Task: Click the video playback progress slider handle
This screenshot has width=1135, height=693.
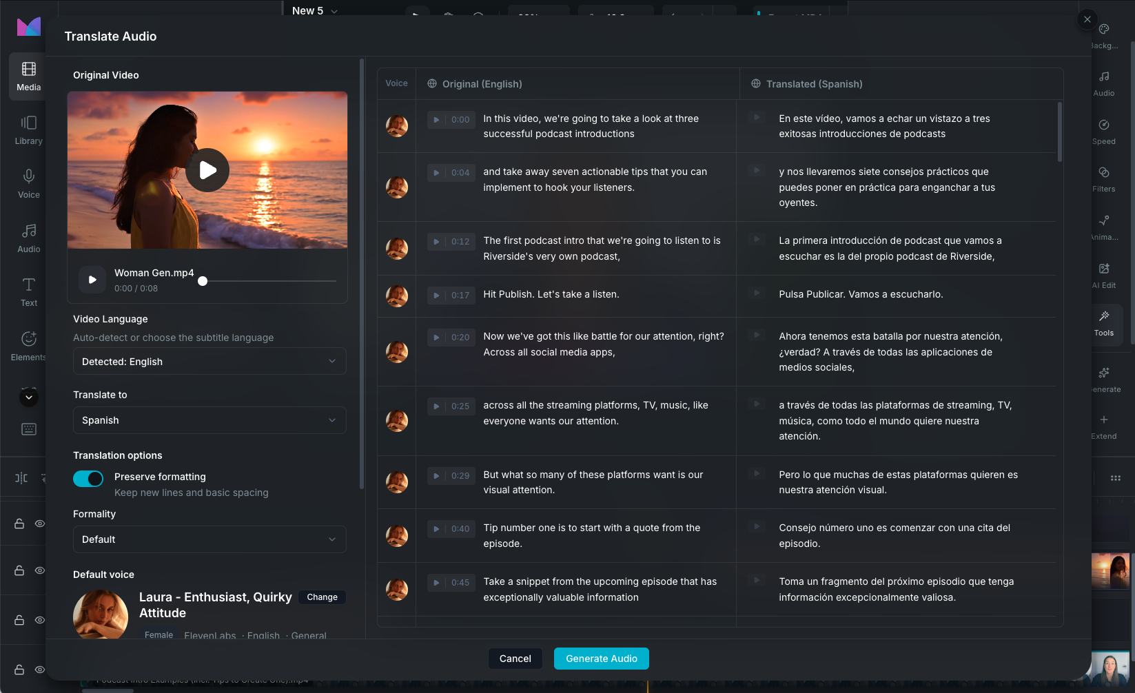Action: tap(203, 280)
